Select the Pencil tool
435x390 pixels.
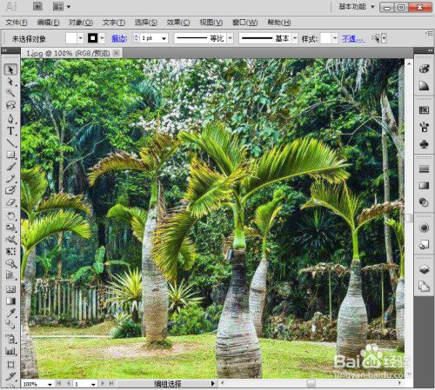click(10, 178)
